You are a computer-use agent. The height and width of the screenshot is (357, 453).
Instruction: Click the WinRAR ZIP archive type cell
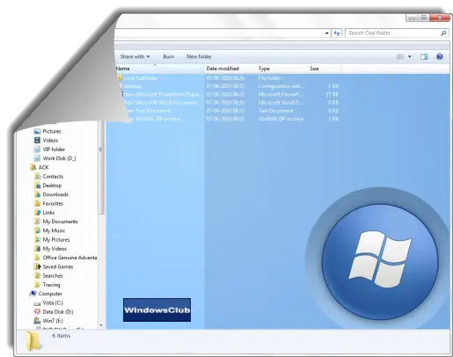tap(281, 119)
